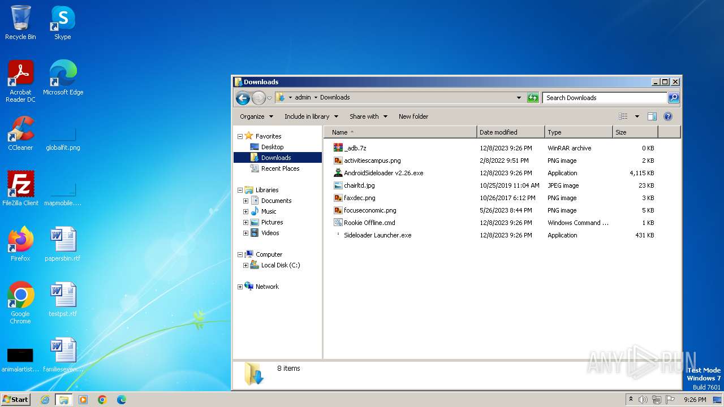Expand the Videos library node

tap(245, 233)
